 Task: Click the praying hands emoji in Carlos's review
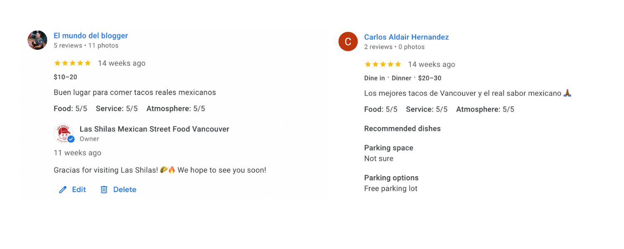[567, 93]
